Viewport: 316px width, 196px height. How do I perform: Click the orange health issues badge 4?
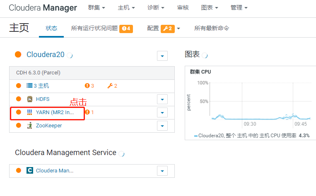pyautogui.click(x=126, y=29)
